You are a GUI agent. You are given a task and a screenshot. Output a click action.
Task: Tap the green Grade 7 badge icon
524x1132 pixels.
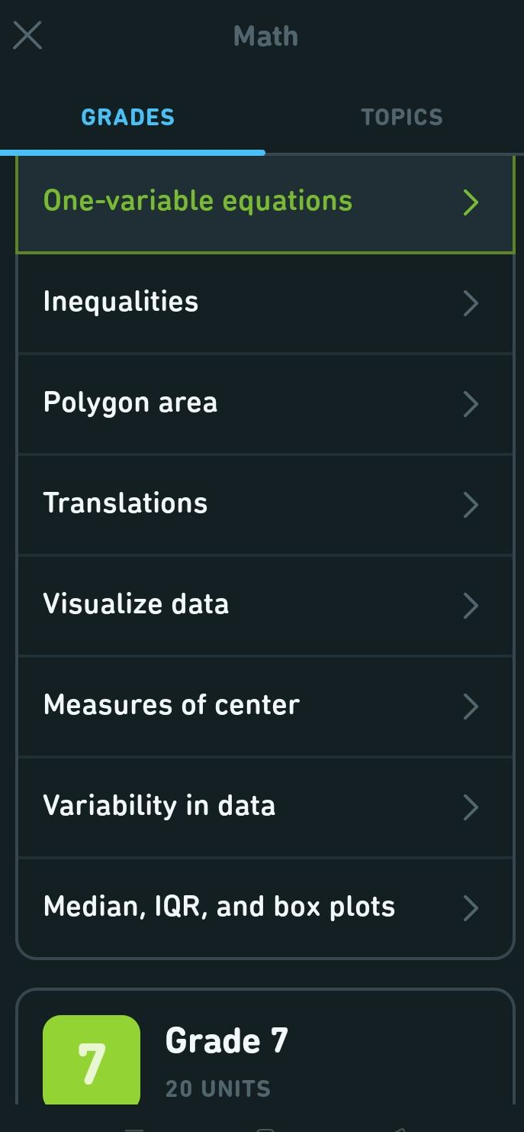click(91, 1060)
